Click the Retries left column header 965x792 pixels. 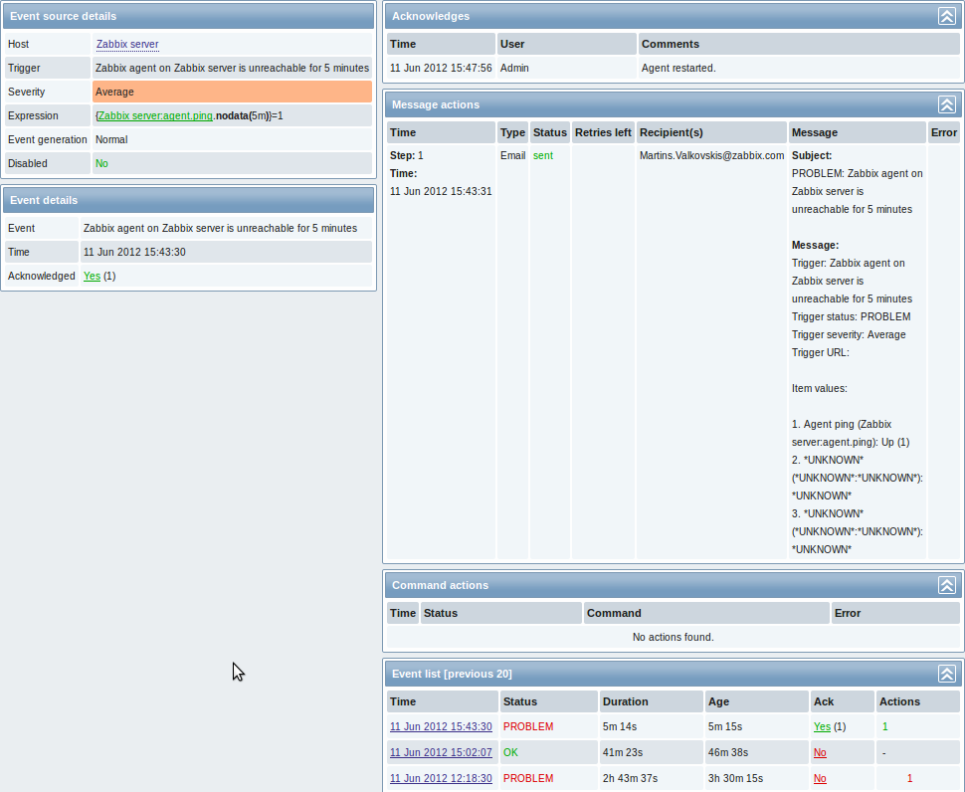[603, 132]
